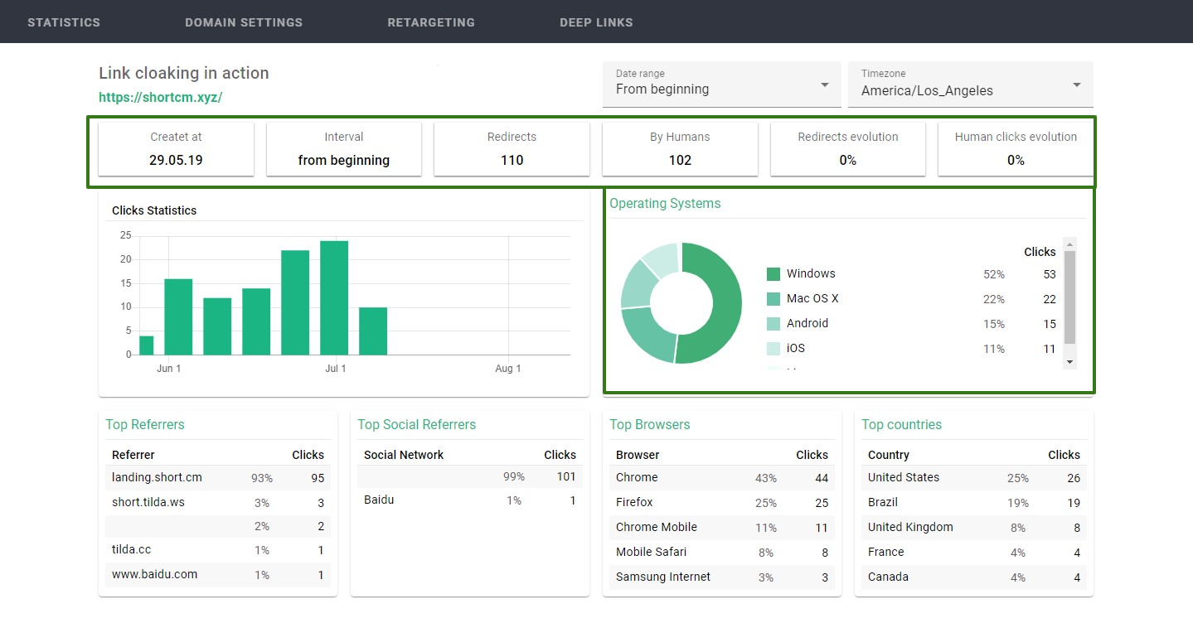Click the tallest bar in Clicks Statistics
Image resolution: width=1193 pixels, height=623 pixels.
coord(334,297)
